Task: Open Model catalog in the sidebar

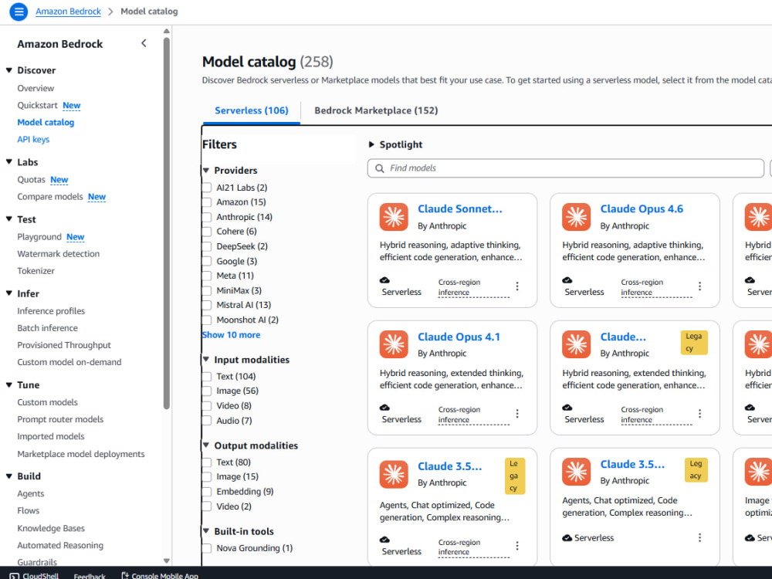Action: 46,123
